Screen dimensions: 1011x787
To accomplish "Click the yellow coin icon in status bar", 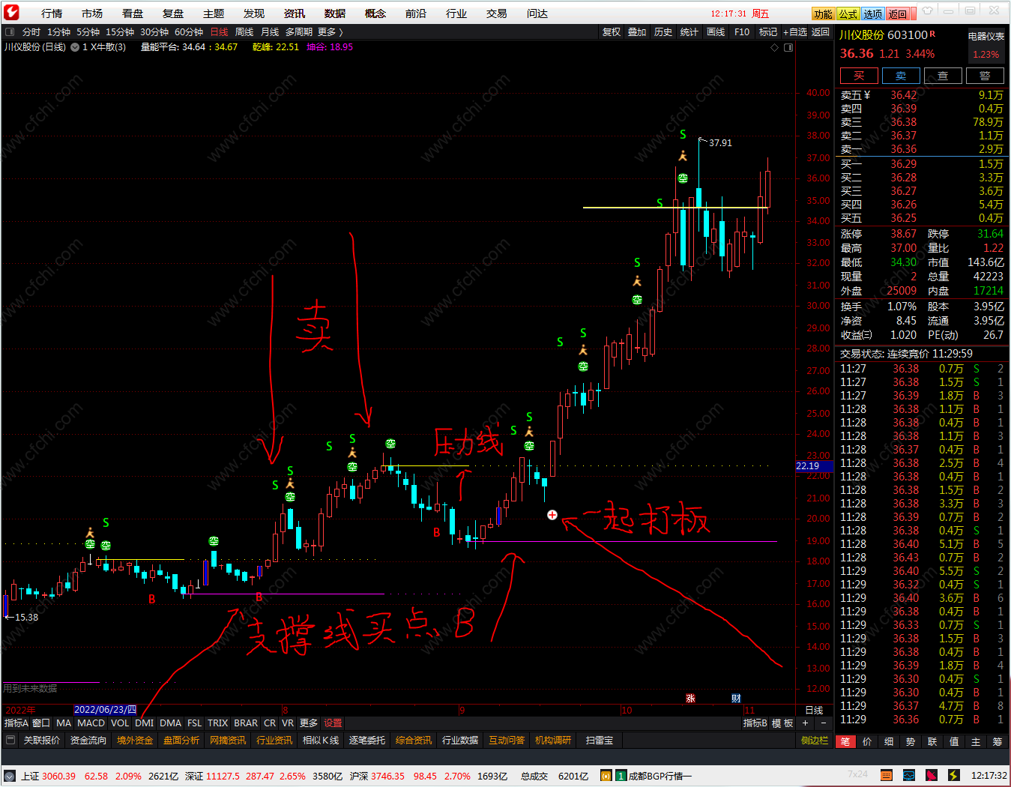I will coord(605,776).
